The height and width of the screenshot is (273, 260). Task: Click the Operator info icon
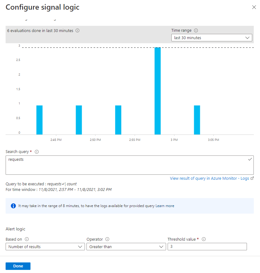107,239
